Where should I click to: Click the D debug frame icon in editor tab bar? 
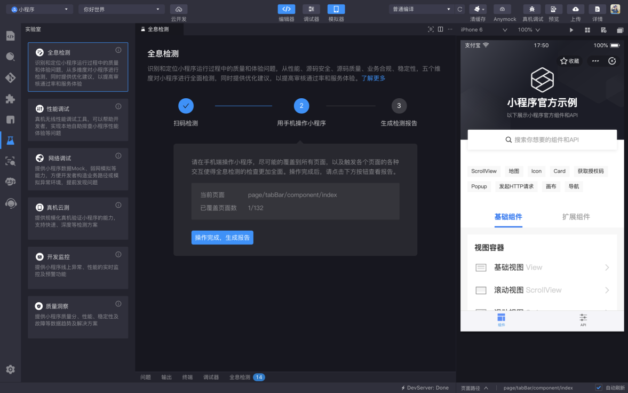[x=431, y=29]
